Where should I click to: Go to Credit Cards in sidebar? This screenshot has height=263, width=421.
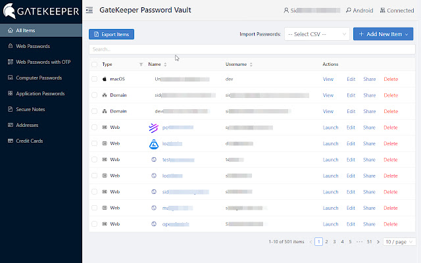point(30,141)
